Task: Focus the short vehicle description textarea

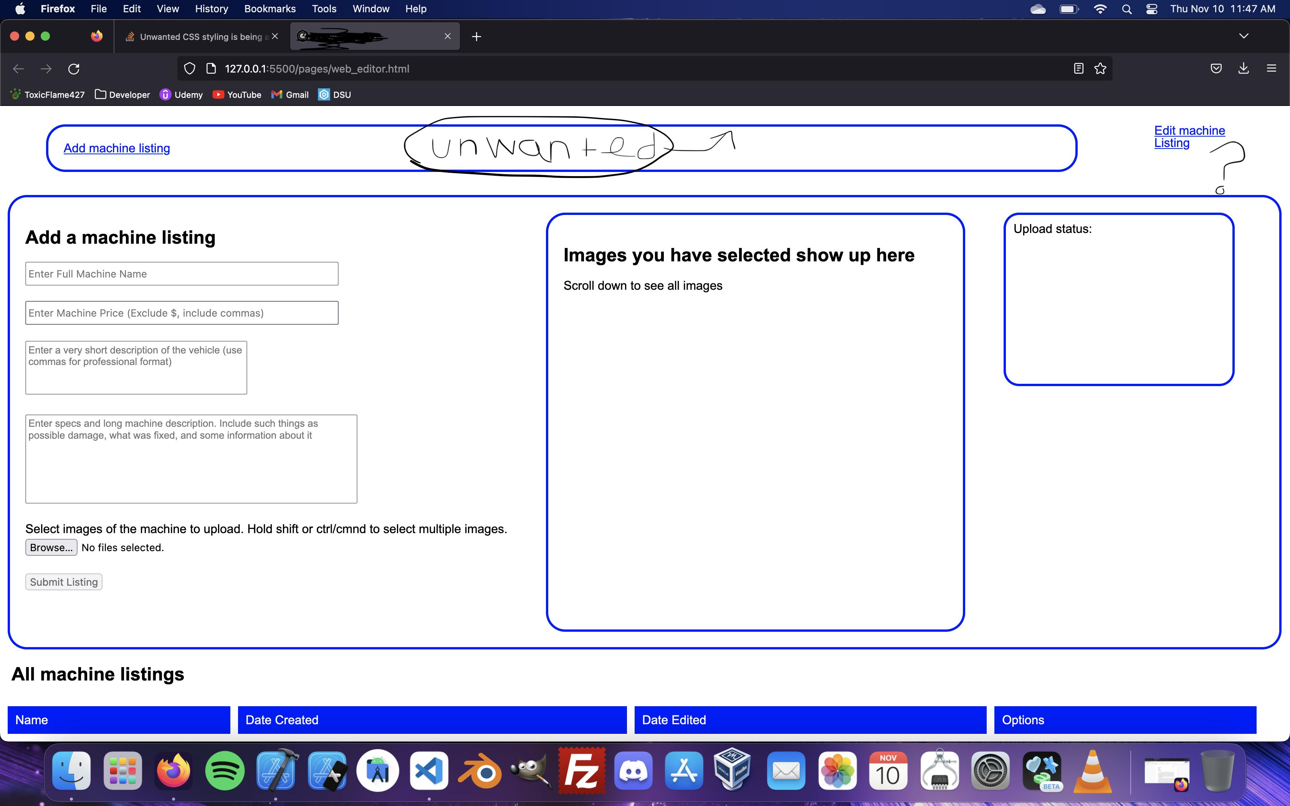Action: tap(136, 368)
